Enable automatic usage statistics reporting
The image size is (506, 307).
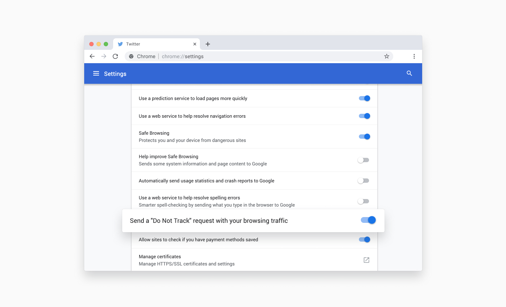[363, 181]
